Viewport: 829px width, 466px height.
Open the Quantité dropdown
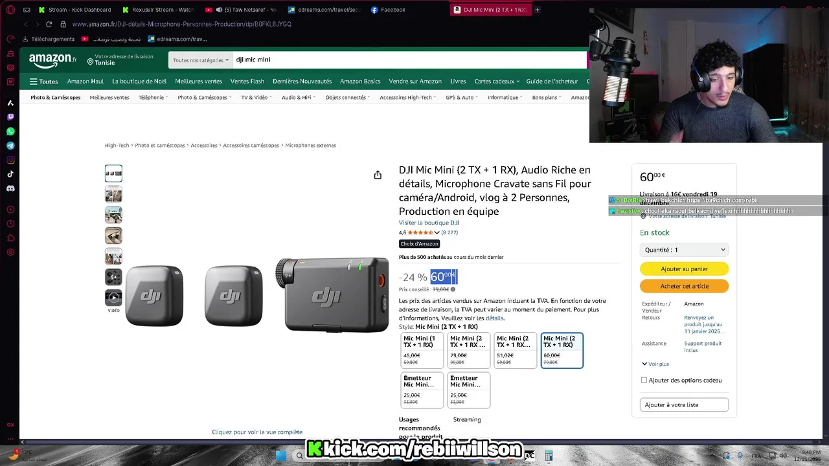point(684,250)
